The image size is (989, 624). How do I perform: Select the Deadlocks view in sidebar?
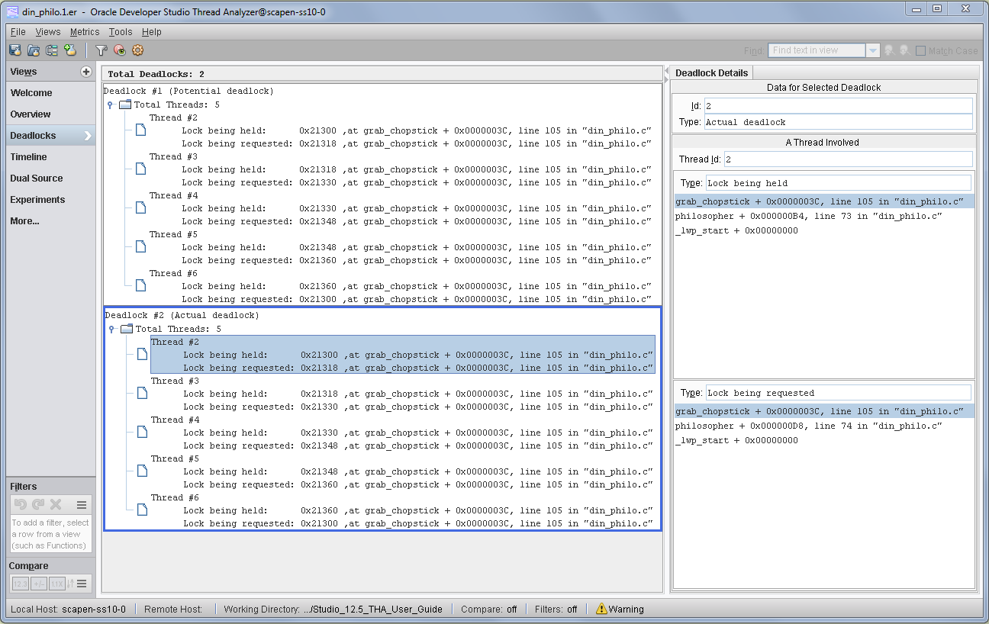tap(50, 136)
